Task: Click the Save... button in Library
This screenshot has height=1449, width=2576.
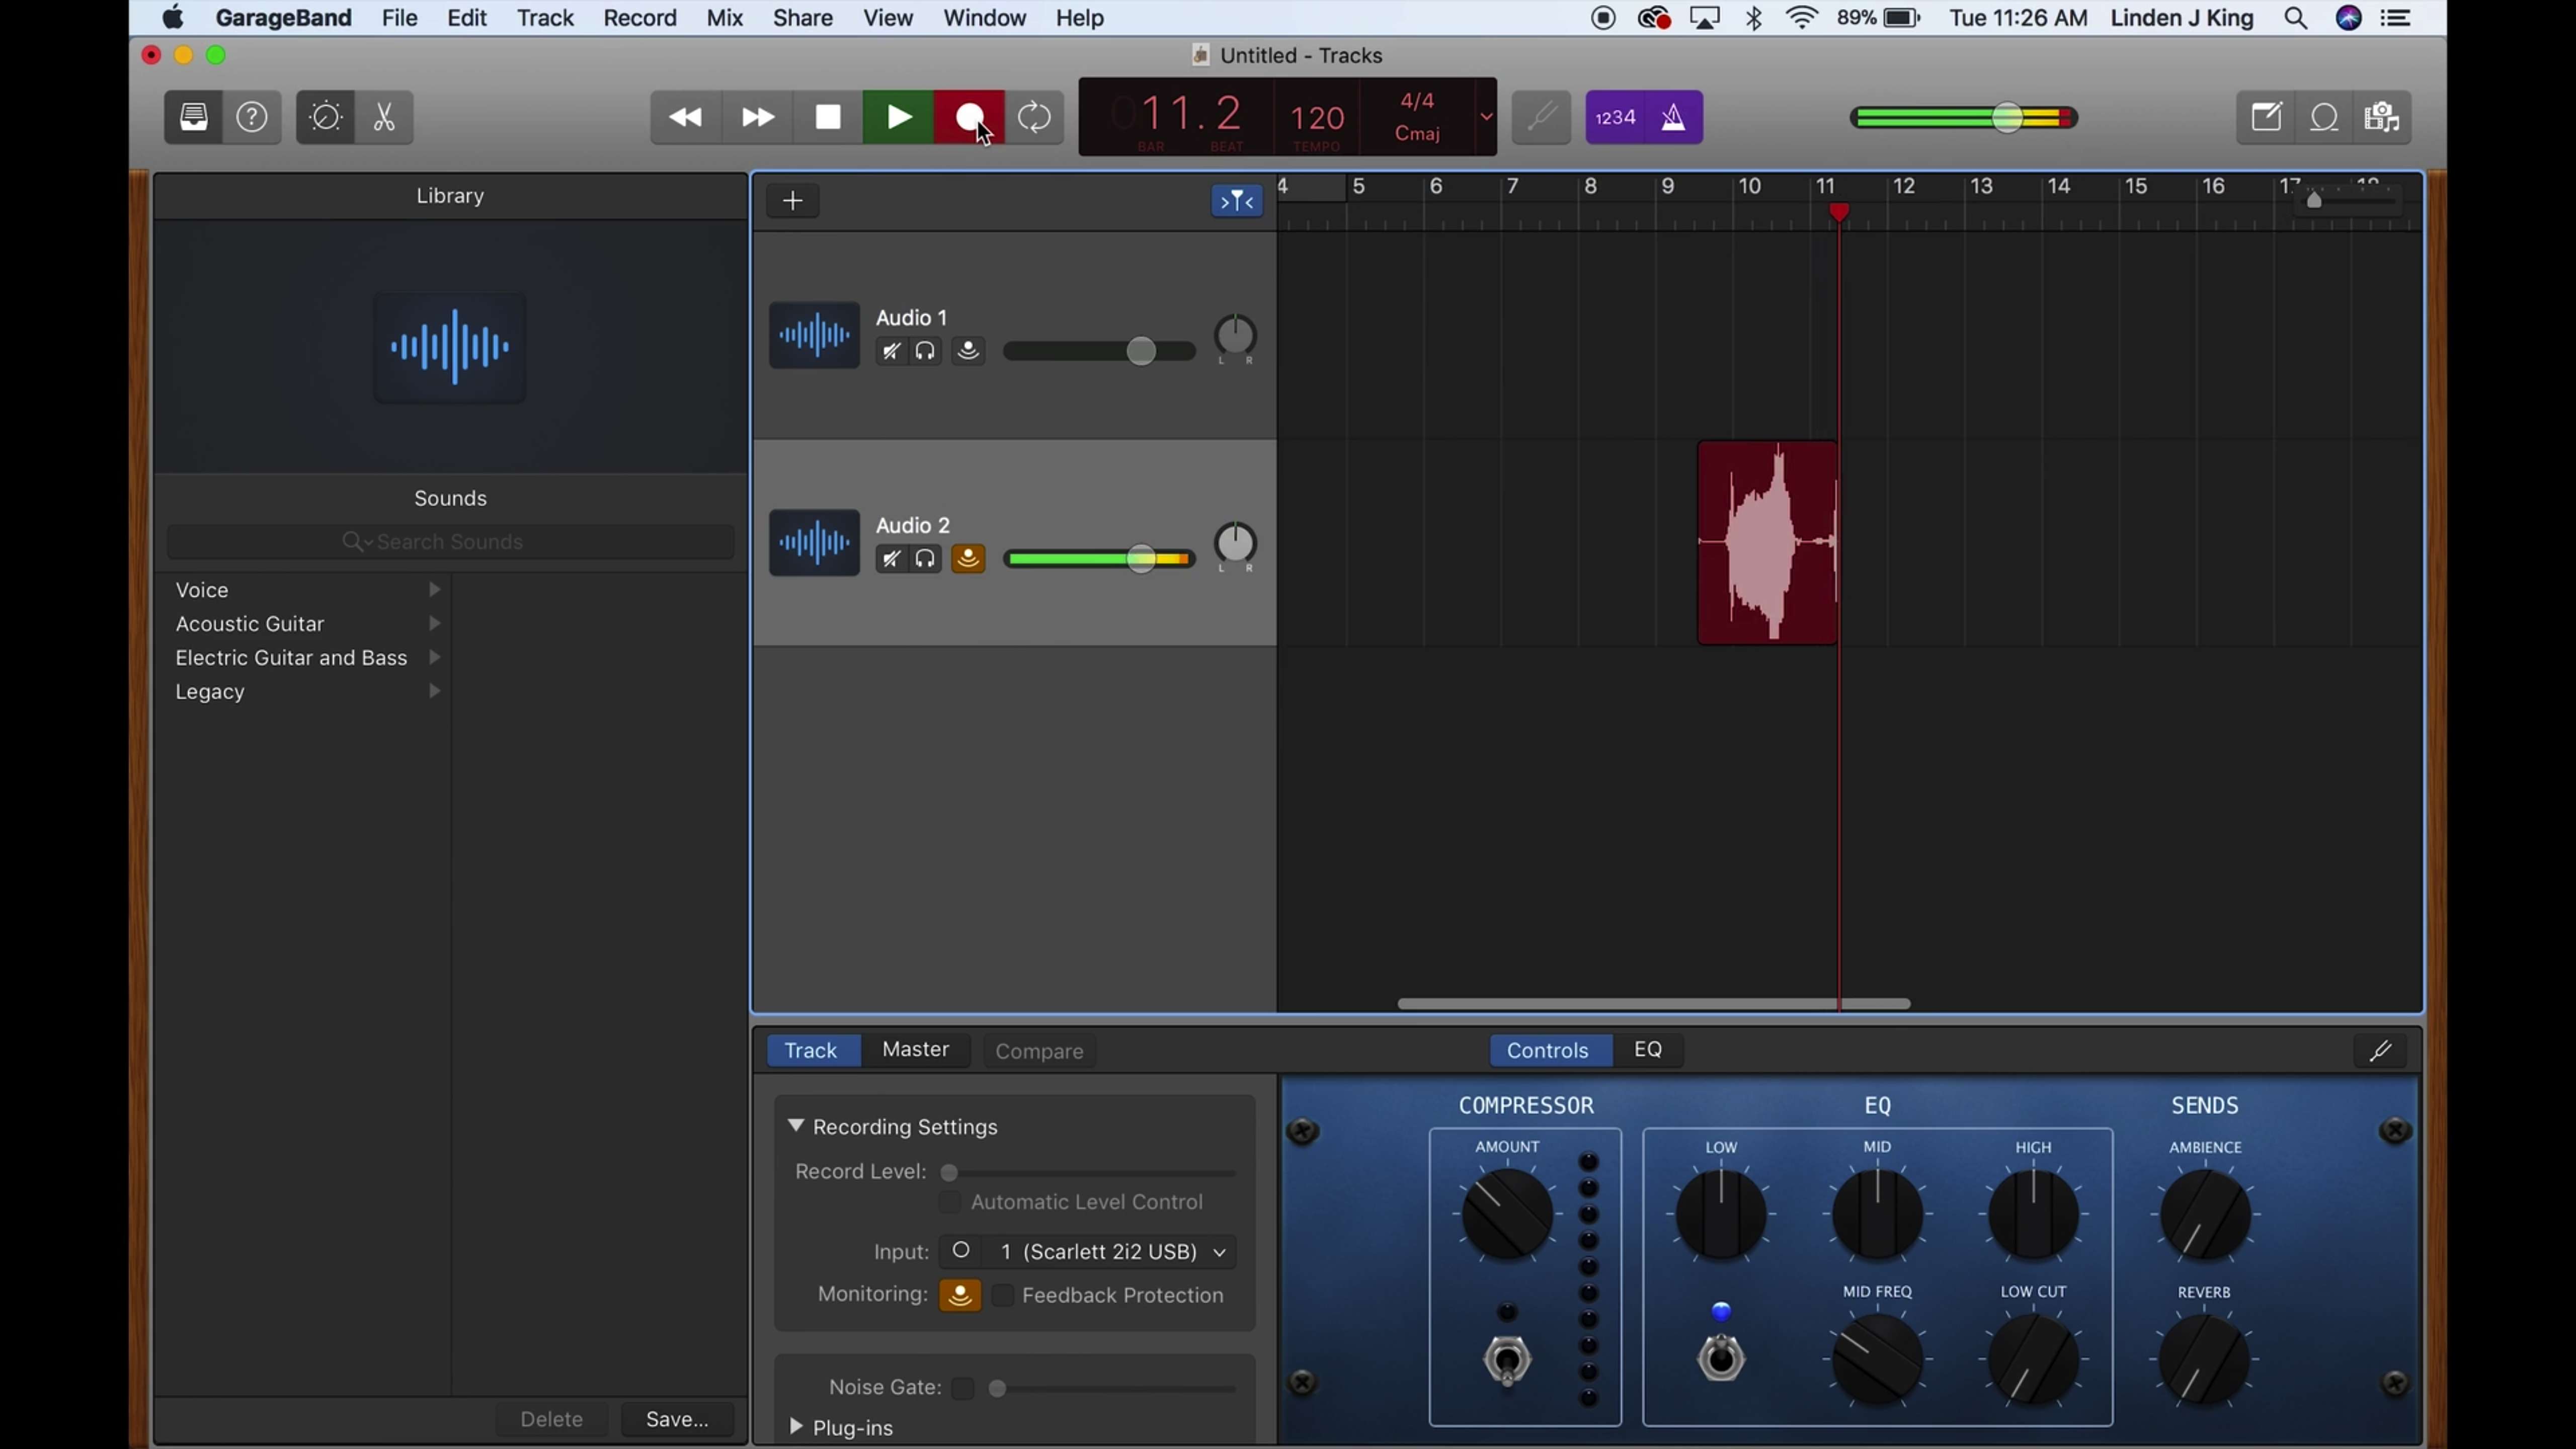Action: click(x=678, y=1419)
